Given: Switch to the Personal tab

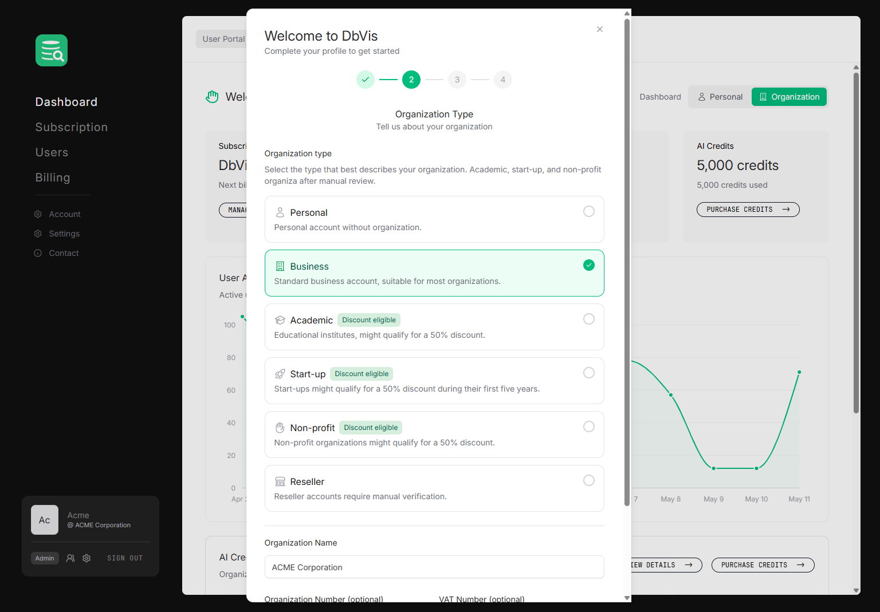Looking at the screenshot, I should click(x=720, y=97).
